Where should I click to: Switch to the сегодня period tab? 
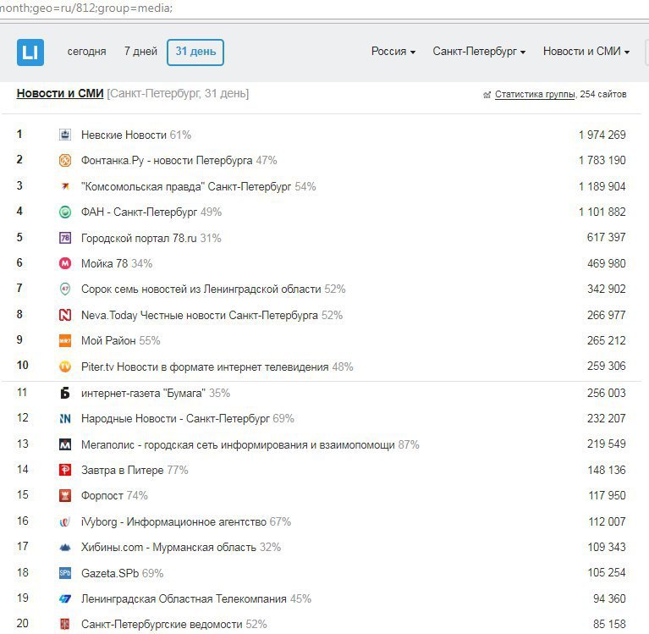pos(87,52)
